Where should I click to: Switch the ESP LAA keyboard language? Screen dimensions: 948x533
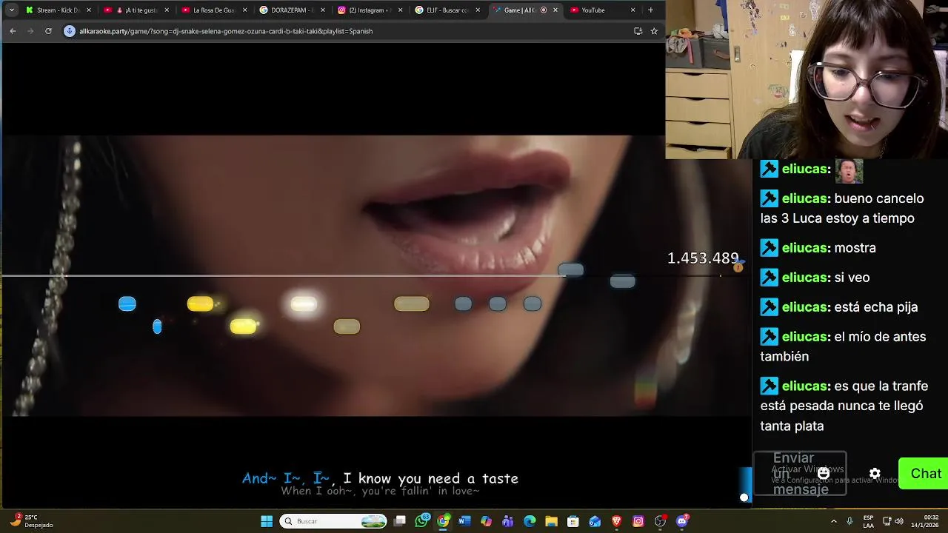[868, 521]
